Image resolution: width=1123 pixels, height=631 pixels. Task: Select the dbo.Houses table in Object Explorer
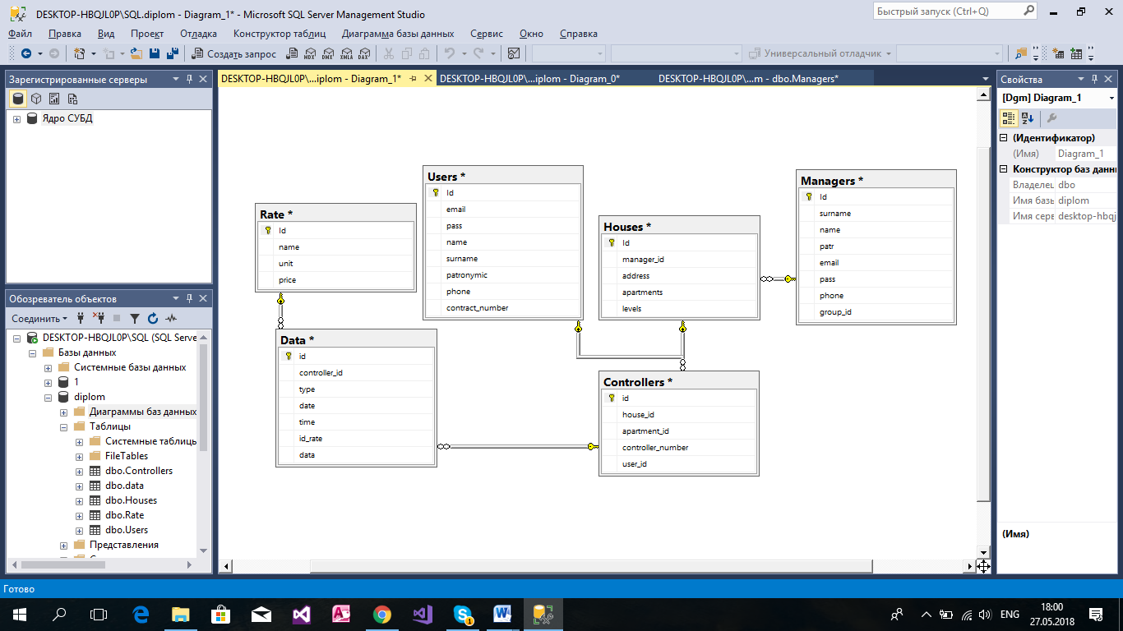click(131, 500)
